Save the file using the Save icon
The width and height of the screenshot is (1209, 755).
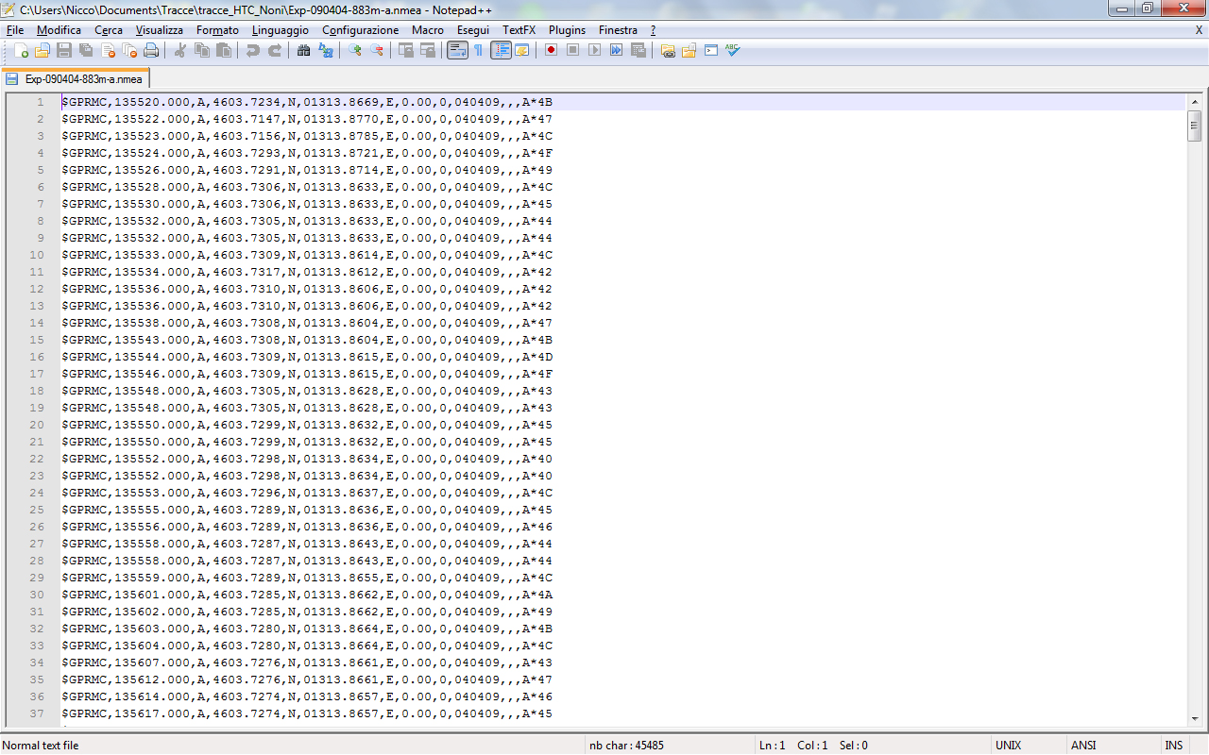64,50
